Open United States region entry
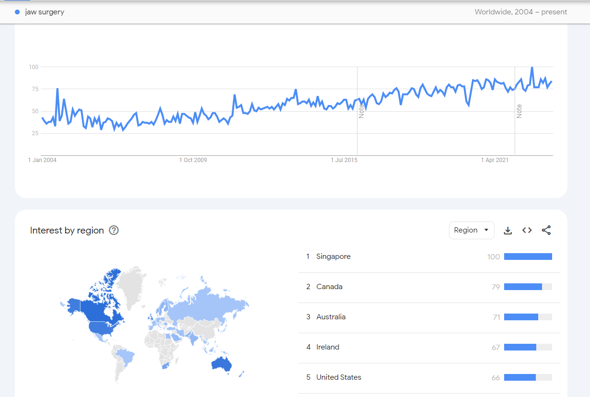Image resolution: width=590 pixels, height=397 pixels. pyautogui.click(x=339, y=377)
